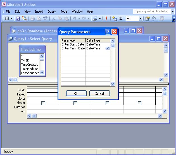Open the View menu
176x155 pixels.
(x=27, y=12)
